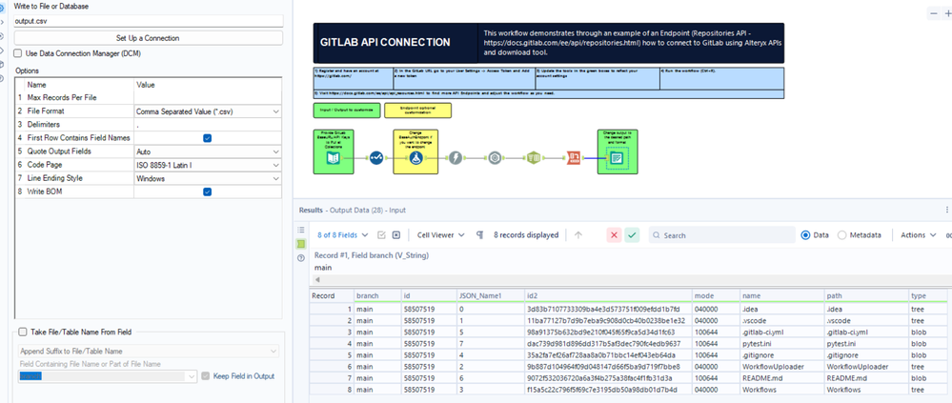
Task: Click the Delimiters value cell
Action: coord(208,125)
